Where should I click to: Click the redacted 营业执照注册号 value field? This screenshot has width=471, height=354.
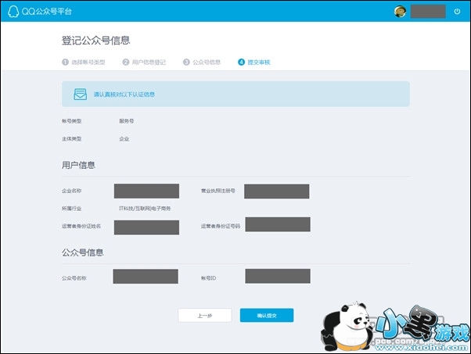point(276,191)
